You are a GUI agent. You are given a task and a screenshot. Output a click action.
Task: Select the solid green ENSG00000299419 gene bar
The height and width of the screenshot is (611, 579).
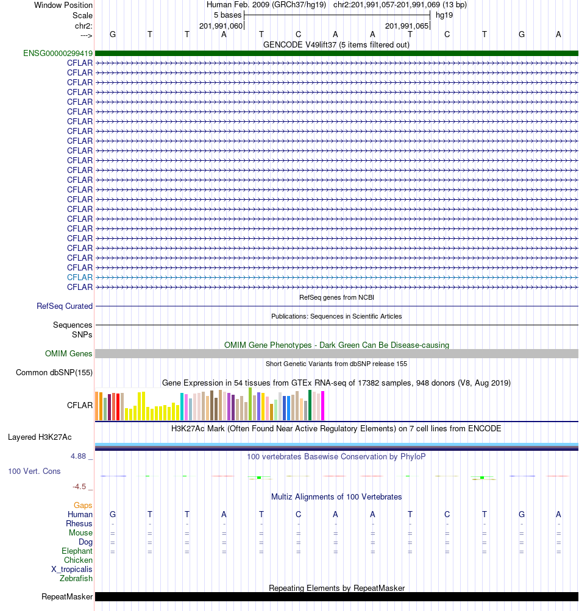click(336, 53)
